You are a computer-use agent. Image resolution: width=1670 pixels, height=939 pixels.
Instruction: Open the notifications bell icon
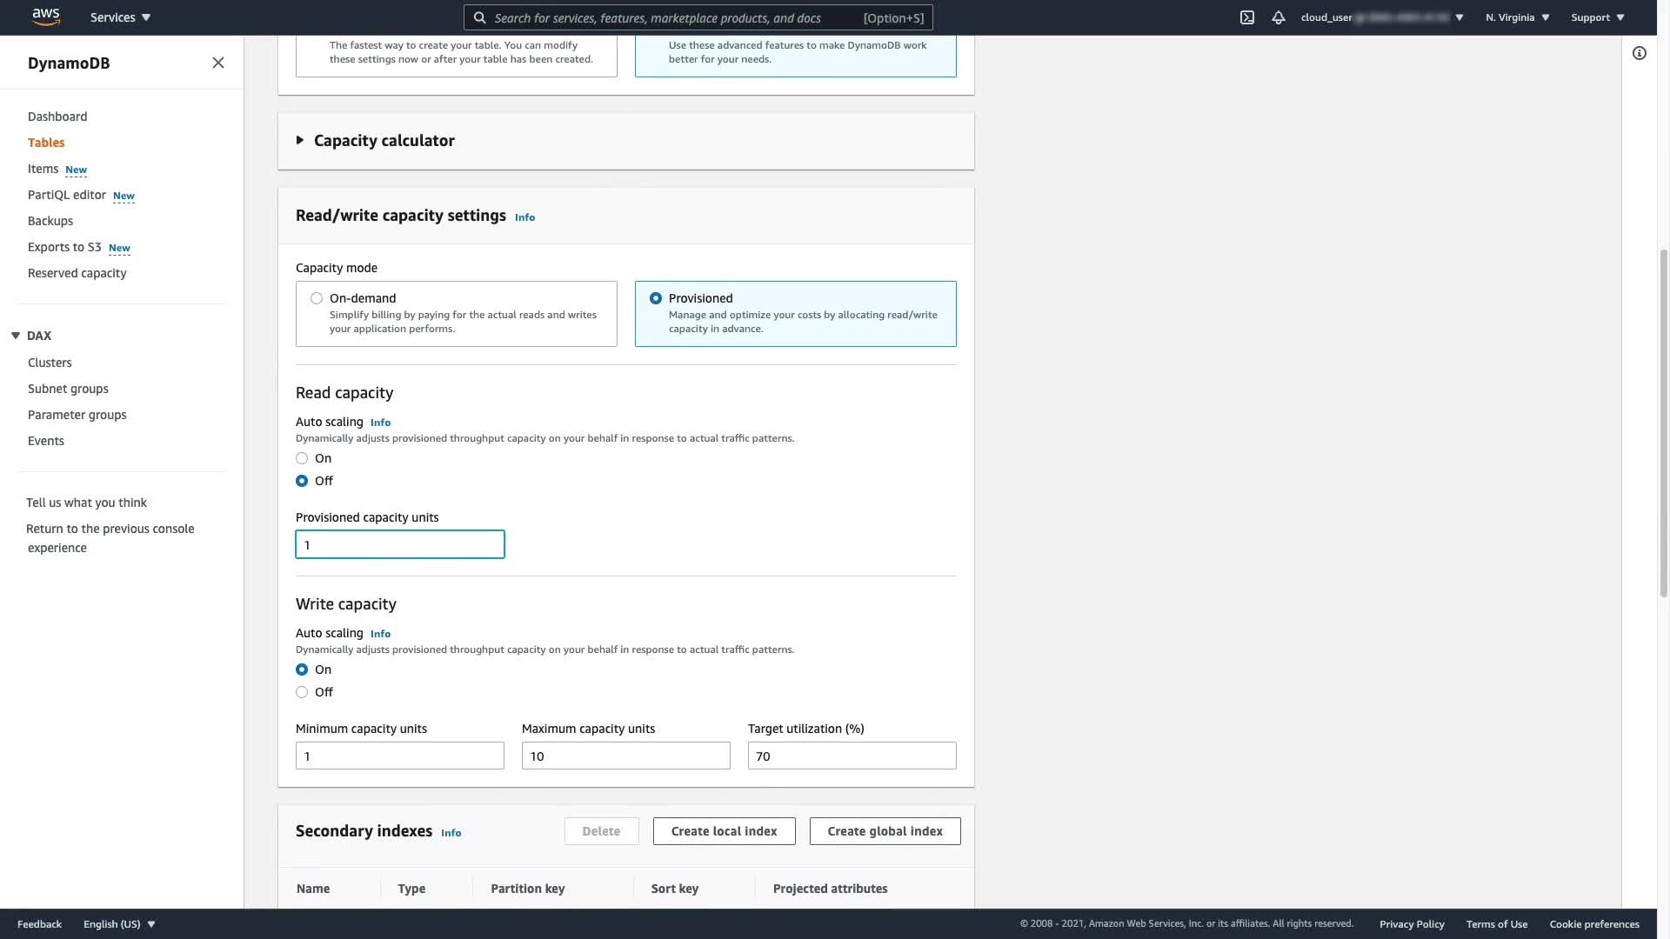click(x=1278, y=17)
